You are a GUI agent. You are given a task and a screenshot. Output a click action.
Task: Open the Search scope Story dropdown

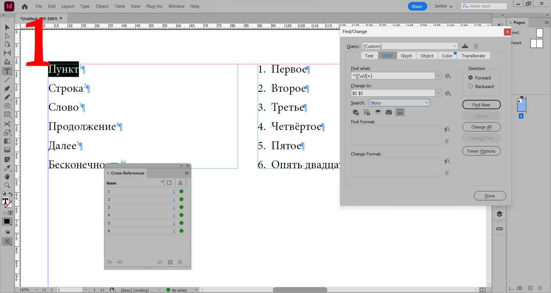click(x=399, y=103)
